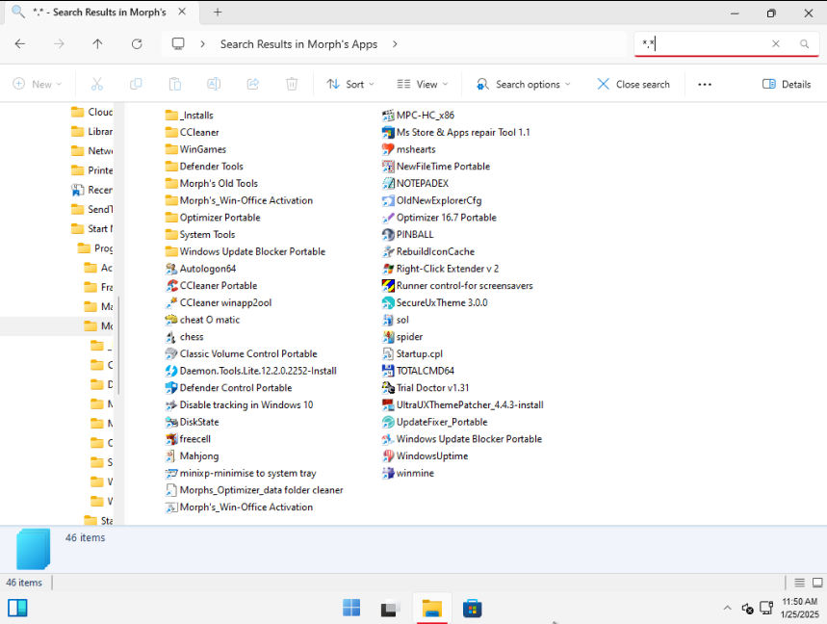Open the Widgets panel on the taskbar
The height and width of the screenshot is (624, 827).
(x=17, y=609)
